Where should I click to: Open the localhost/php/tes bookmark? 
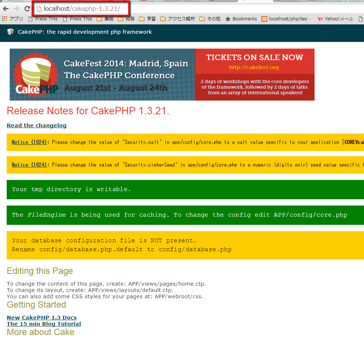tap(286, 19)
